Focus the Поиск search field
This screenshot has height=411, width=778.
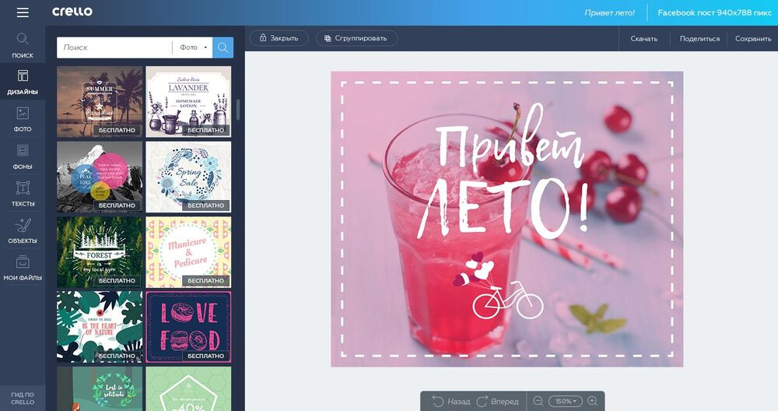pos(114,47)
